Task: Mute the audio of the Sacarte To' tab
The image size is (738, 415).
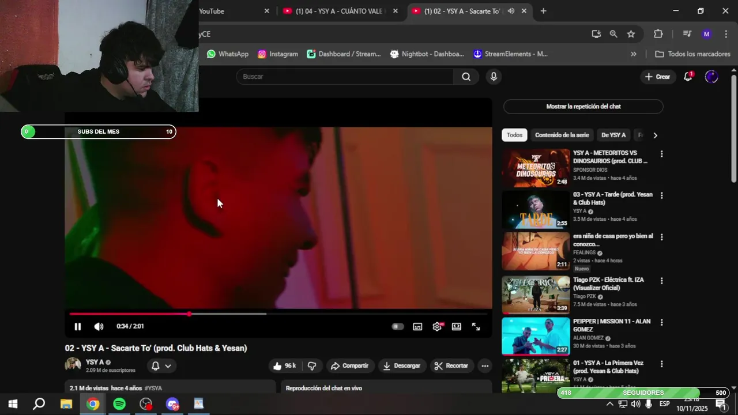Action: coord(511,11)
